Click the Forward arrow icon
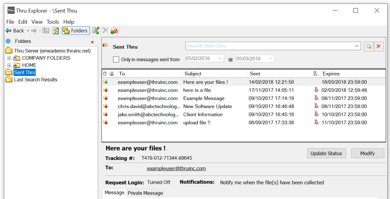This screenshot has width=390, height=199. (34, 30)
